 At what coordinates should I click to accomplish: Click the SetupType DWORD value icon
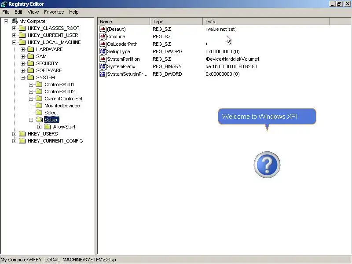103,51
